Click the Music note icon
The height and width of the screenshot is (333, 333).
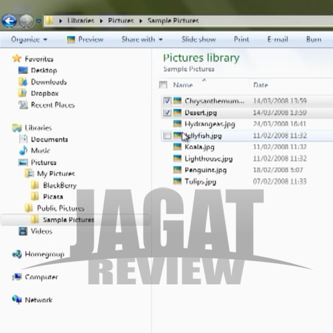pyautogui.click(x=23, y=151)
